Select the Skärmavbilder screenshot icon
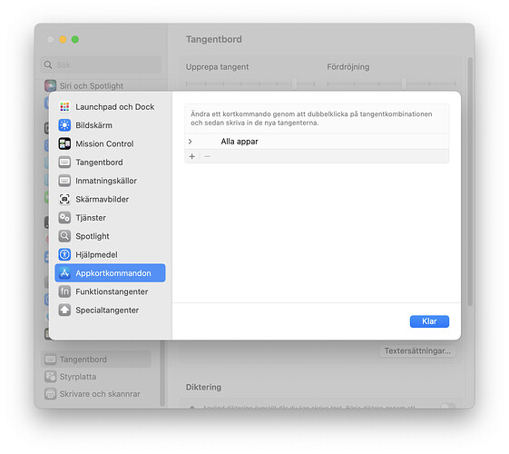The height and width of the screenshot is (454, 509). click(x=64, y=199)
